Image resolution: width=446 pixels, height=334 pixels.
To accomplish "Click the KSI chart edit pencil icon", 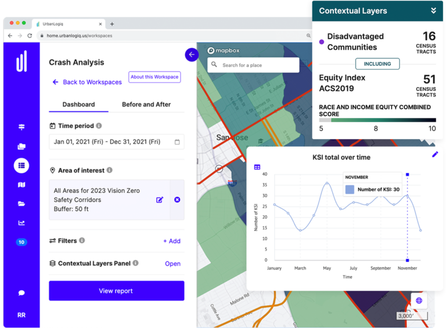I will [x=435, y=154].
